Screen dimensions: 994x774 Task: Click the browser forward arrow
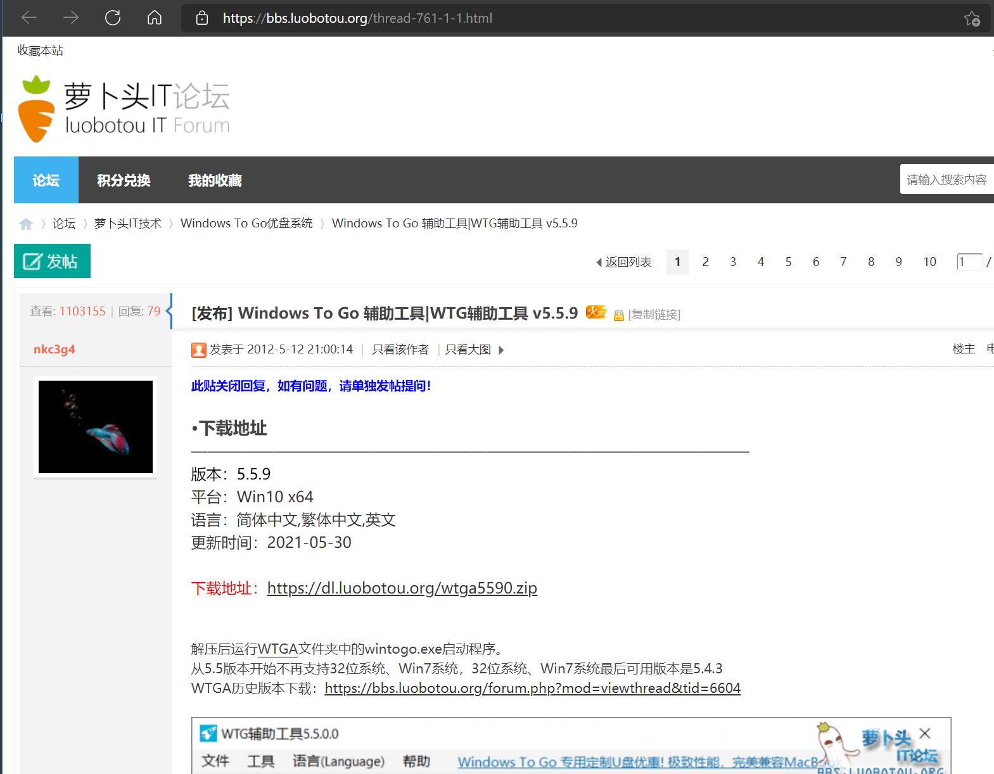71,18
